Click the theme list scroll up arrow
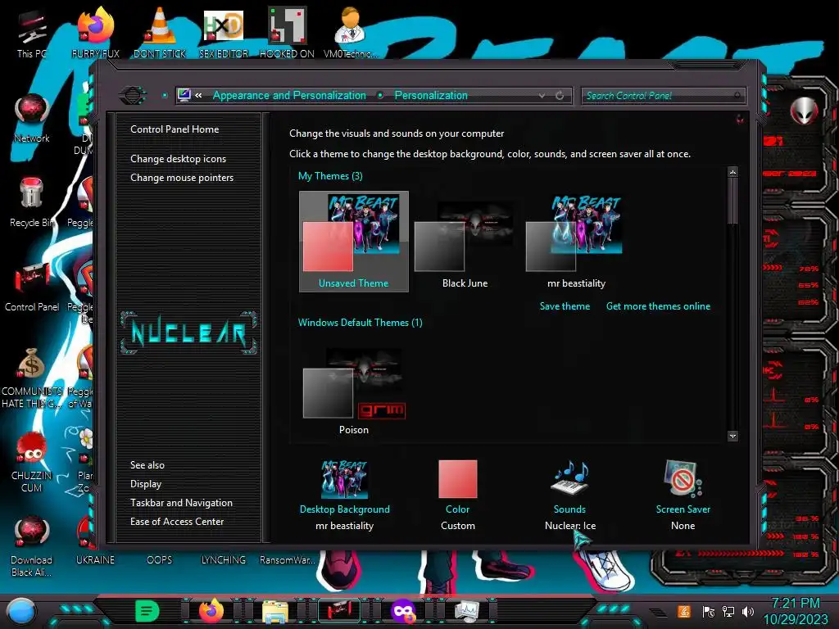The height and width of the screenshot is (629, 839). [732, 172]
